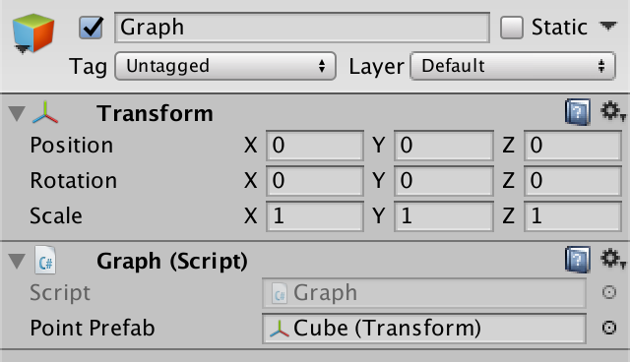Image resolution: width=630 pixels, height=362 pixels.
Task: Collapse the Graph (Script) component foldout
Action: point(17,261)
